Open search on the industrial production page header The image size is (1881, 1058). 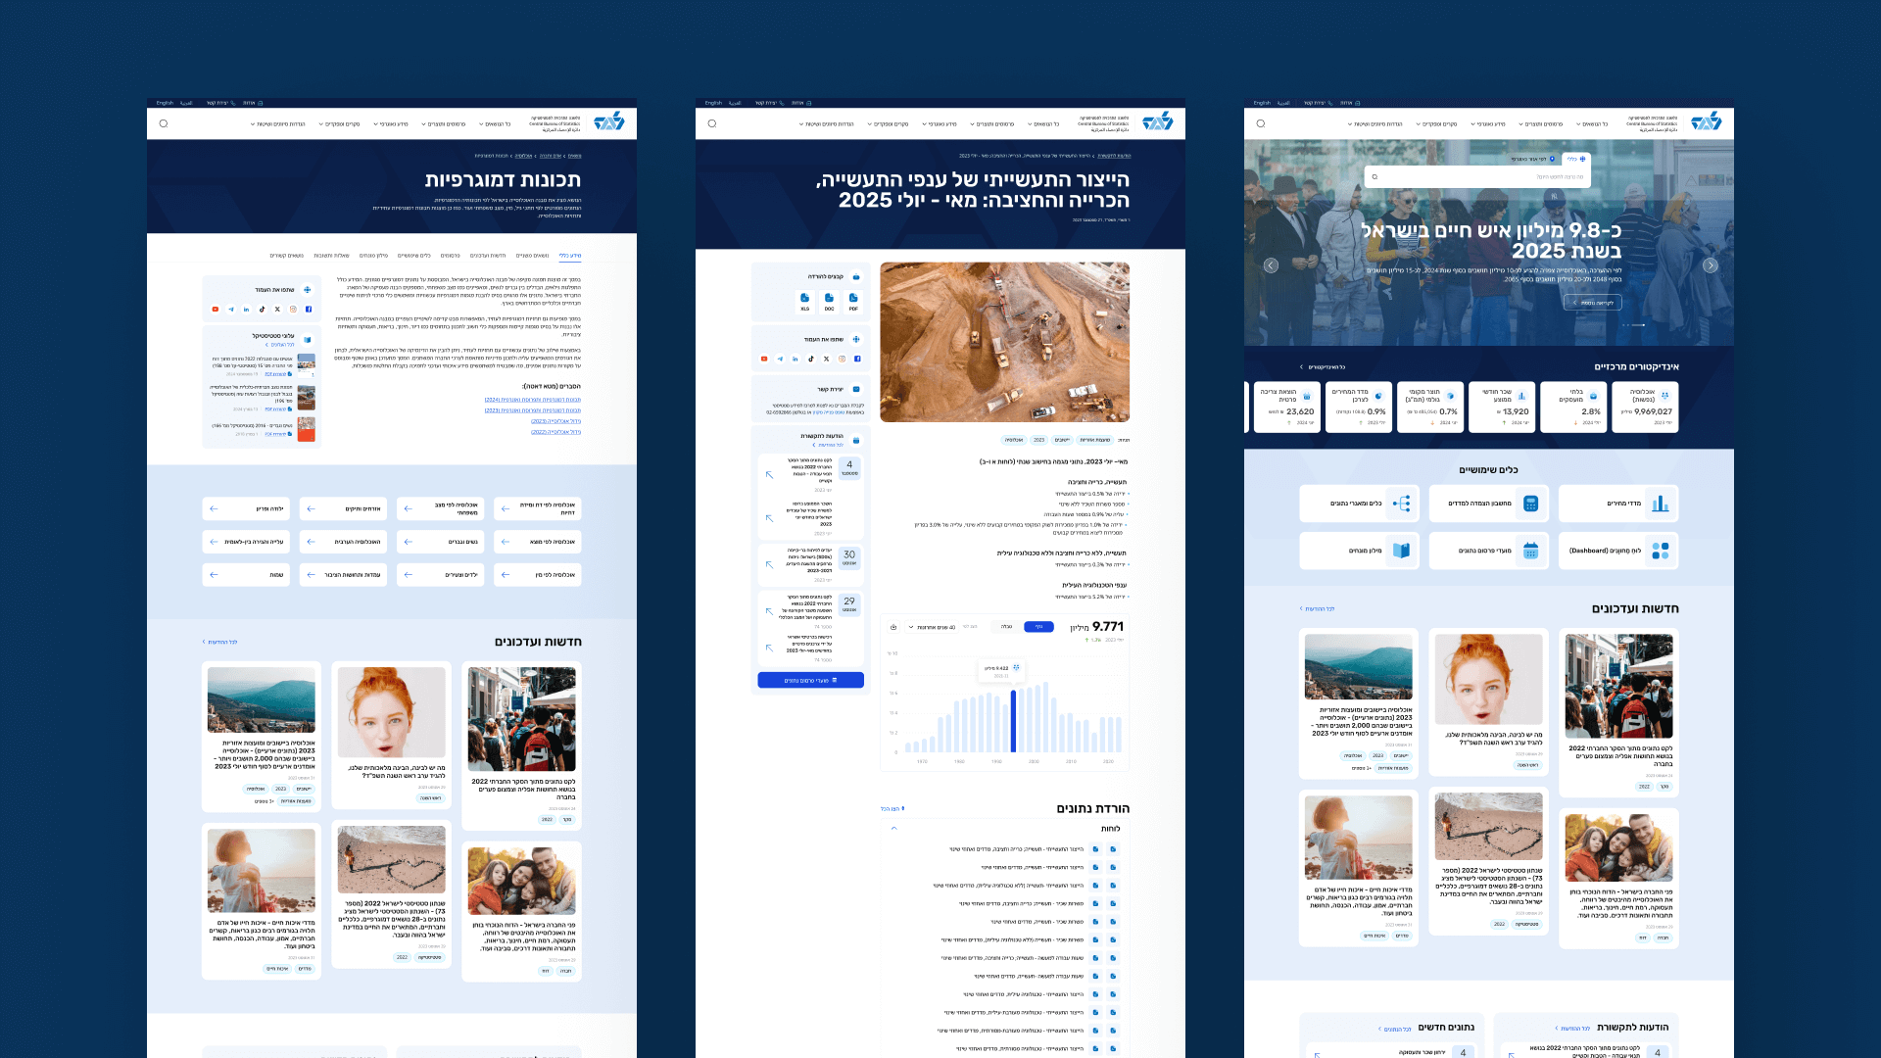(x=712, y=123)
